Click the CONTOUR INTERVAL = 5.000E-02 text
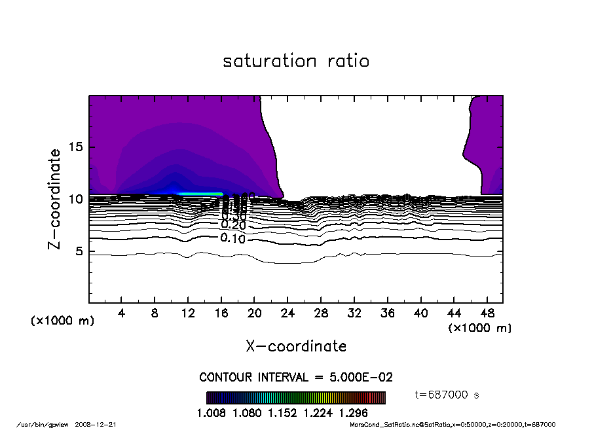This screenshot has height=428, width=592. tap(296, 378)
